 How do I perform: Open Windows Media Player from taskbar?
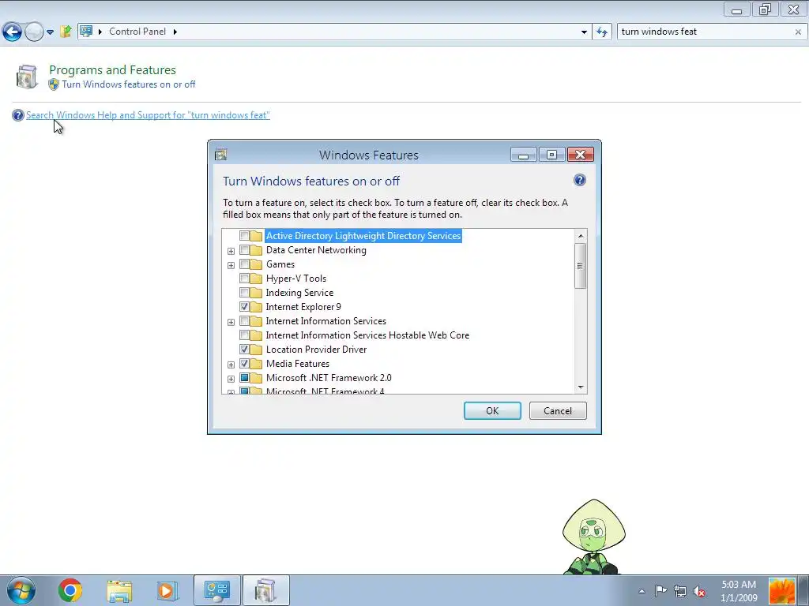pos(167,590)
